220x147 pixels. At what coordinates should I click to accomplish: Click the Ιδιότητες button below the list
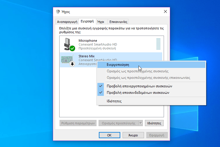pos(154,123)
